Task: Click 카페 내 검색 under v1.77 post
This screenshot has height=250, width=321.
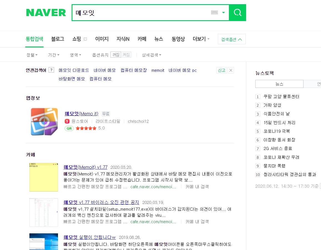Action: click(197, 187)
